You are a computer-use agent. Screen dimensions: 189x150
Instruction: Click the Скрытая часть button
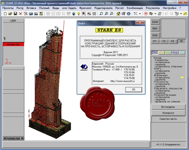168,119
